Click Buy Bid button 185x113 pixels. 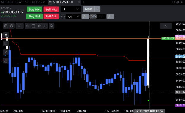click(34, 16)
